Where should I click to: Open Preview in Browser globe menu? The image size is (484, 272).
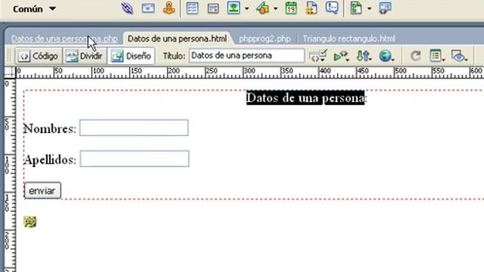(386, 56)
